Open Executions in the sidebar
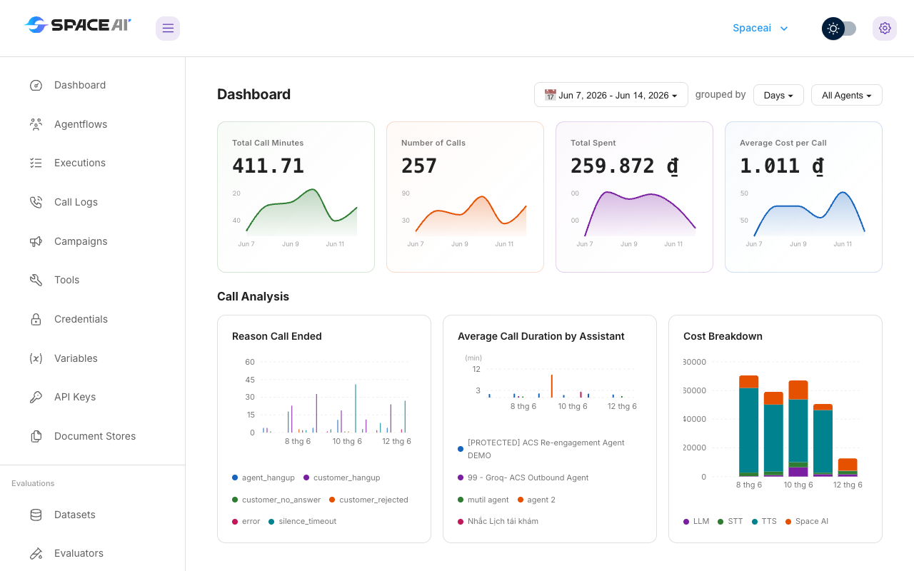914x571 pixels. click(93, 163)
